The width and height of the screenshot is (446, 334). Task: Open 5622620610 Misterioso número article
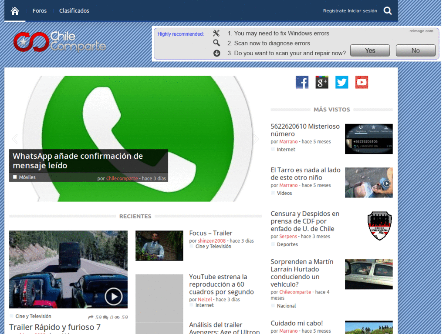[305, 130]
